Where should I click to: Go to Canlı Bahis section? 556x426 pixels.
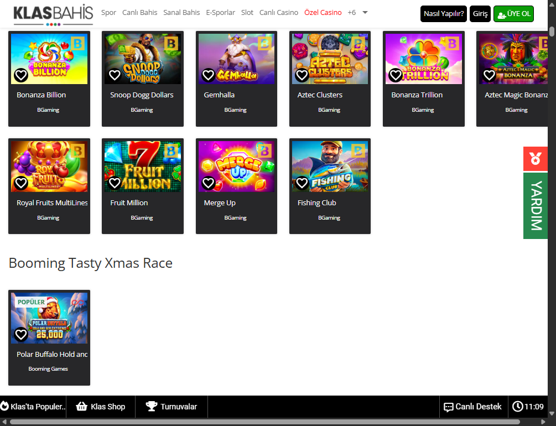pyautogui.click(x=139, y=13)
